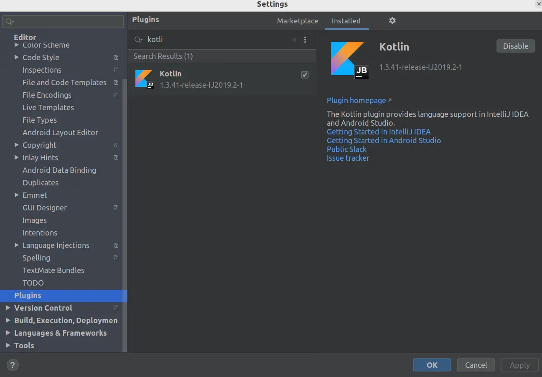Viewport: 542px width, 377px height.
Task: Expand the Version Control section arrow
Action: [8, 308]
